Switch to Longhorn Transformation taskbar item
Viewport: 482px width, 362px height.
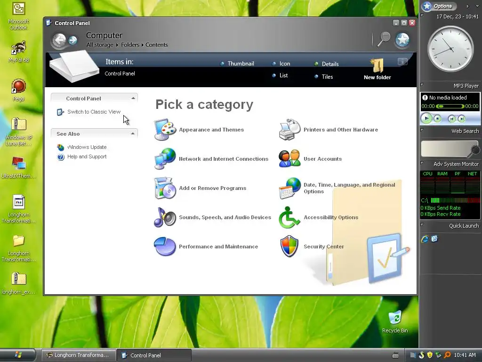(79, 355)
